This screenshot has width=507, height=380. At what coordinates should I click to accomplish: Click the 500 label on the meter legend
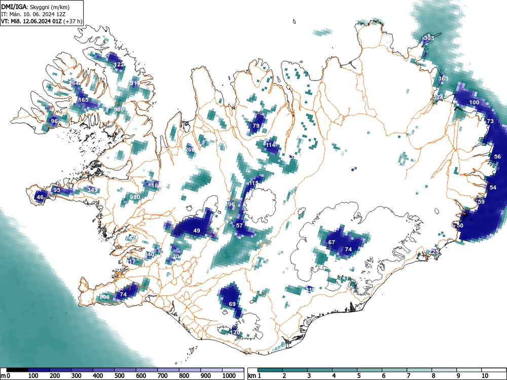point(120,376)
